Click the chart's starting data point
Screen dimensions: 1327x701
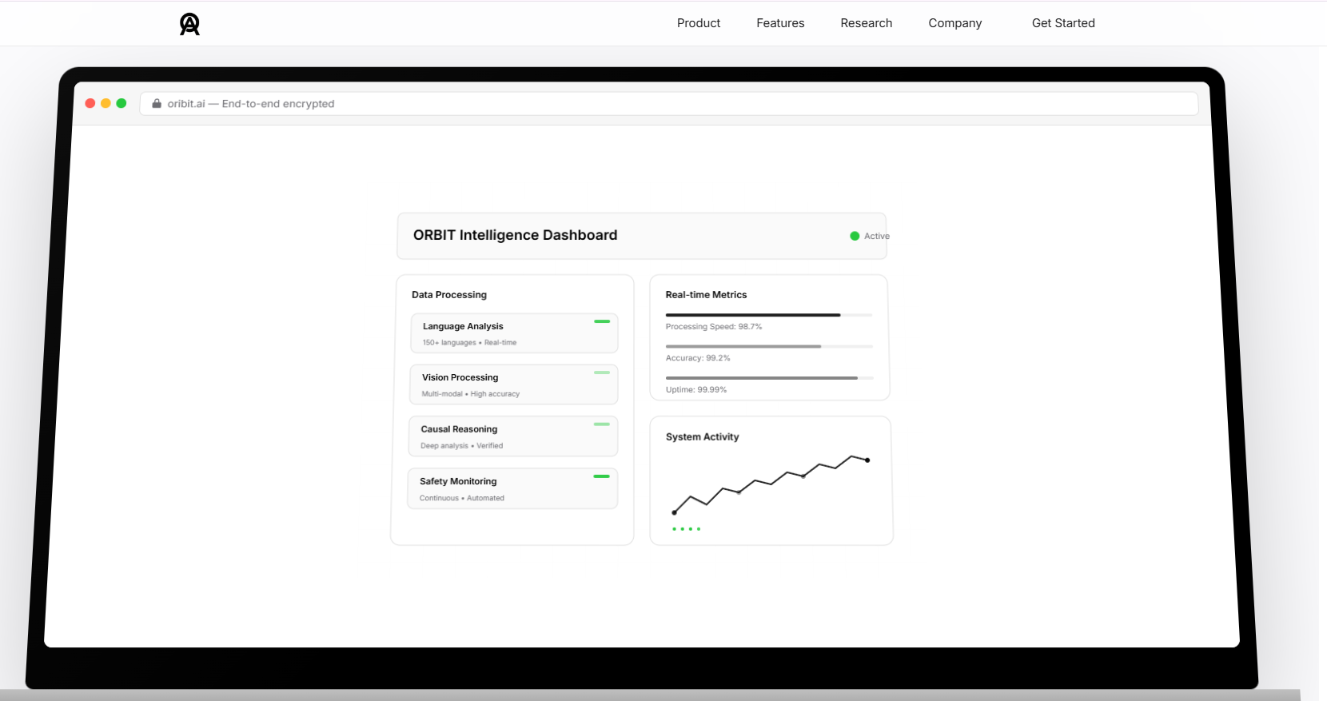[x=675, y=512]
